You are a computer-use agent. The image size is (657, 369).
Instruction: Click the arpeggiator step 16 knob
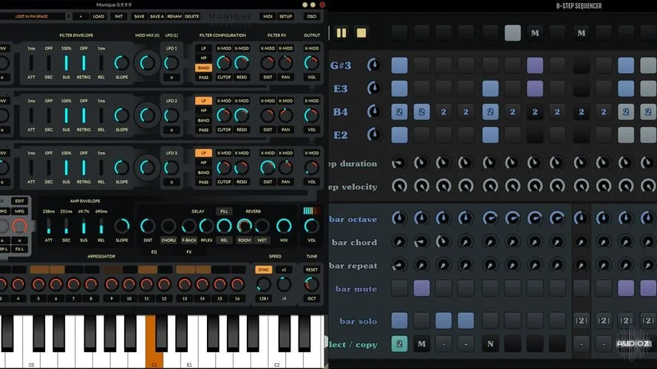237,284
